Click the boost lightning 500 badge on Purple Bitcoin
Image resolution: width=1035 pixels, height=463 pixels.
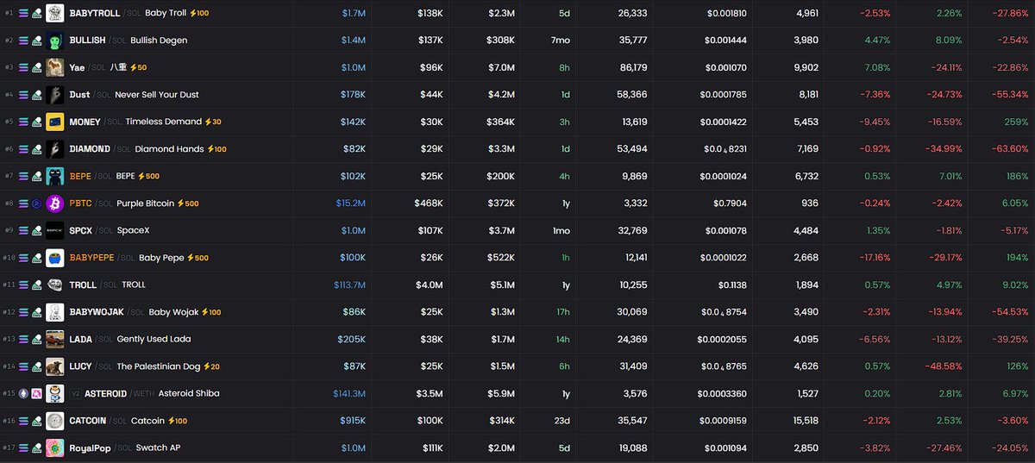pyautogui.click(x=187, y=203)
